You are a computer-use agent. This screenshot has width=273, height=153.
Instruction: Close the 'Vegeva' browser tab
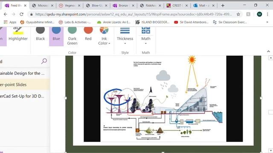(x=79, y=6)
